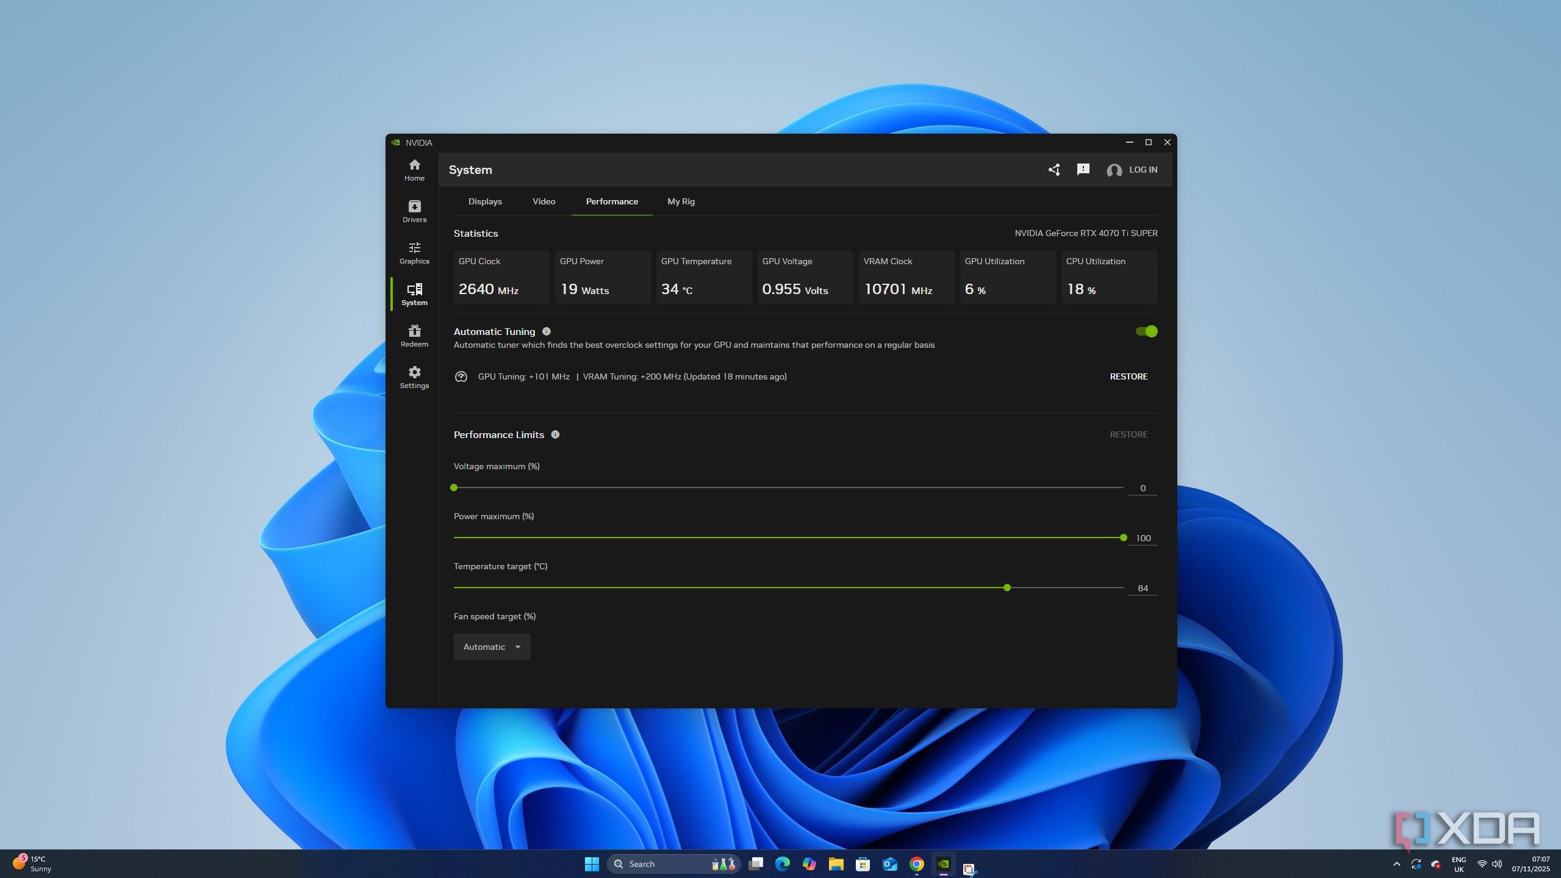Image resolution: width=1561 pixels, height=878 pixels.
Task: Click the share icon in header
Action: point(1054,170)
